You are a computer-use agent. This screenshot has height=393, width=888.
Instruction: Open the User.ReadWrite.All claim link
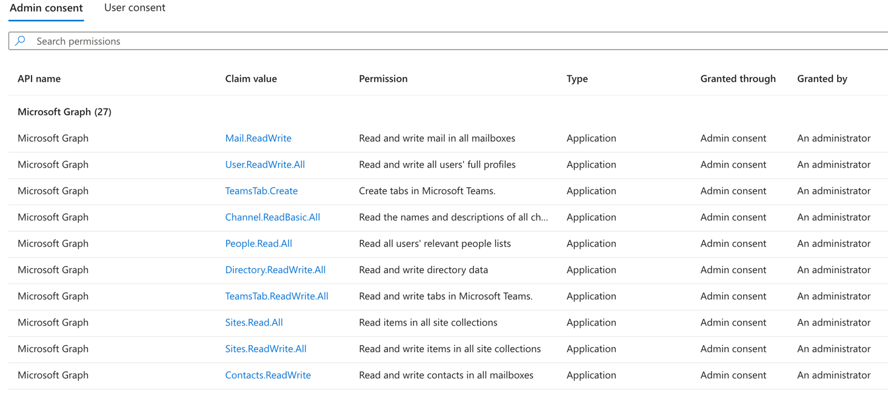pos(265,165)
